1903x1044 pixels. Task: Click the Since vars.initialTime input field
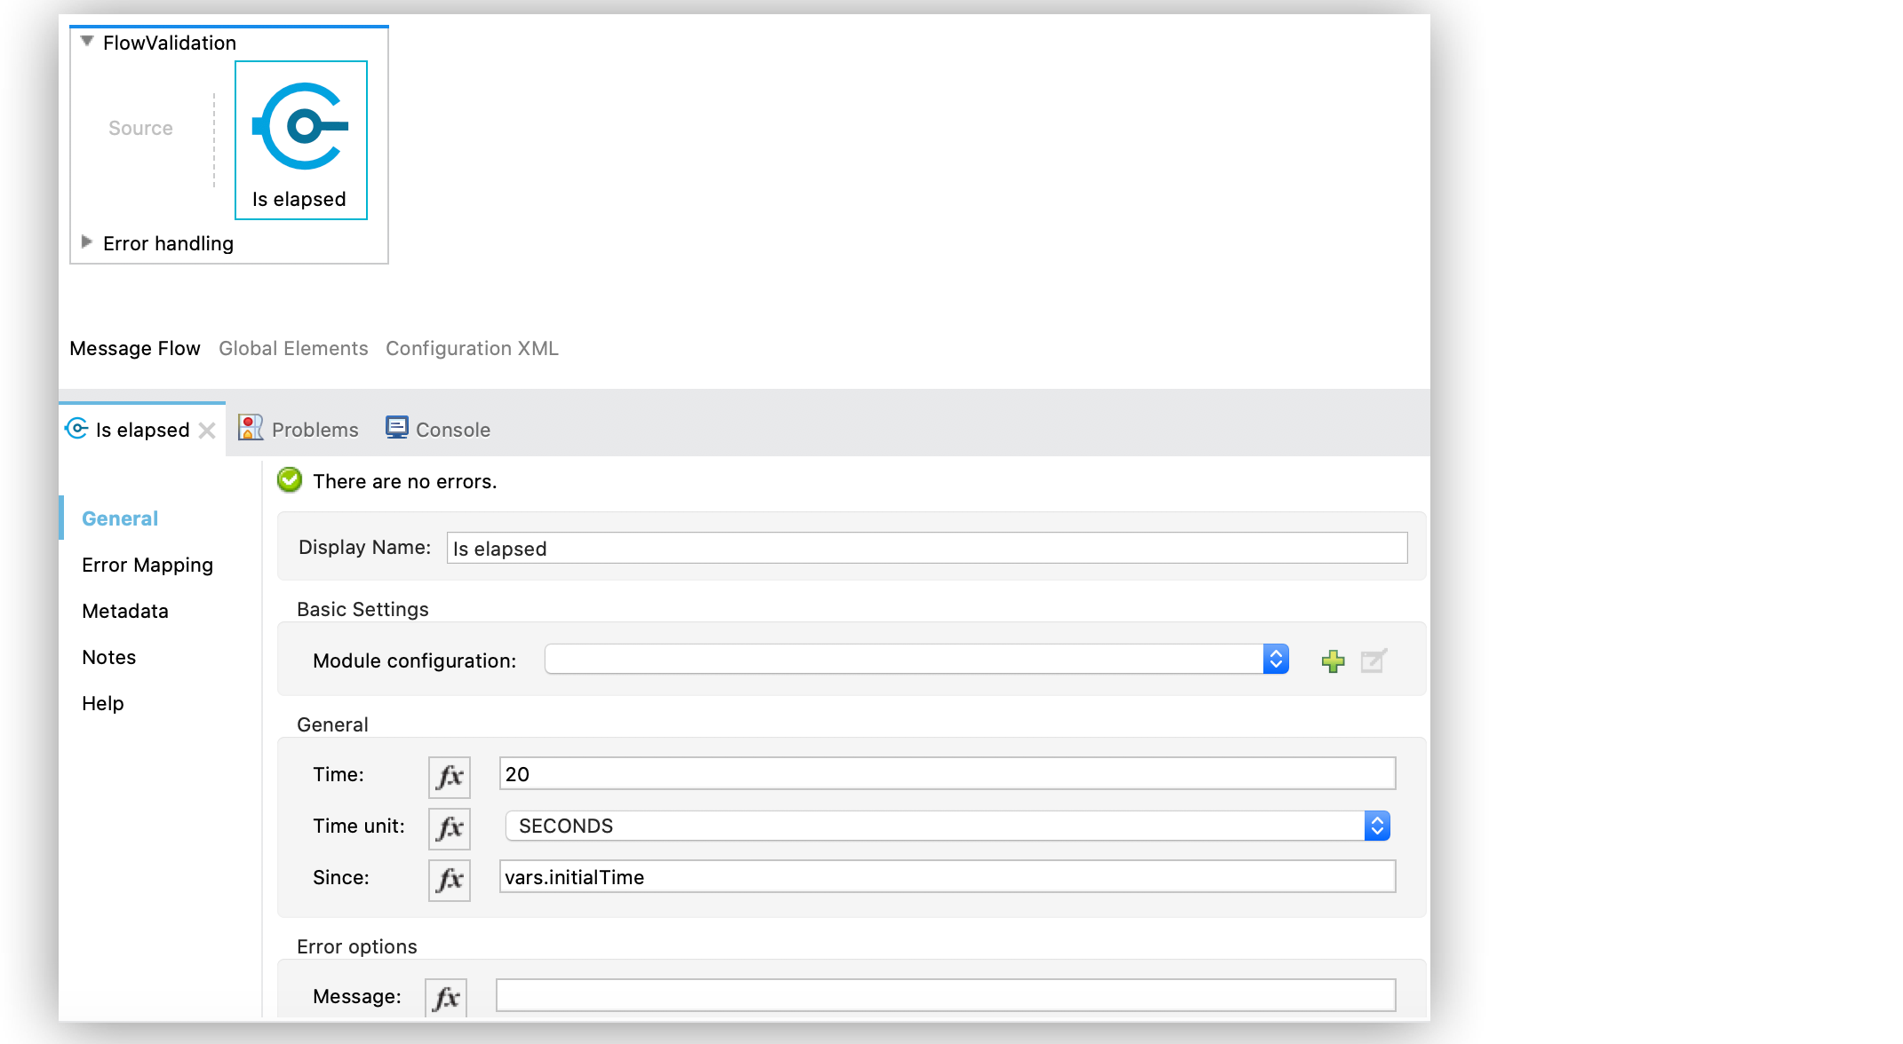(944, 878)
